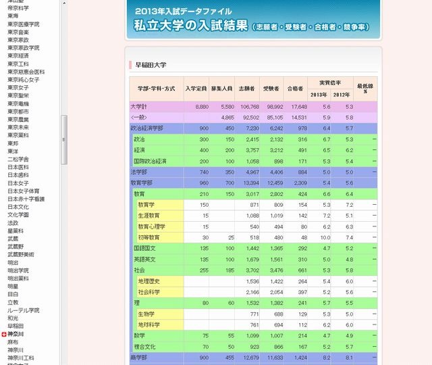Open ルーテル学院 sidebar link

(24, 310)
